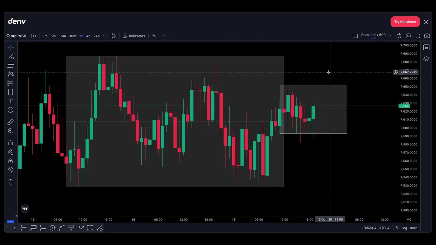Click the Step Index 500 layout name
436x245 pixels.
pos(373,35)
